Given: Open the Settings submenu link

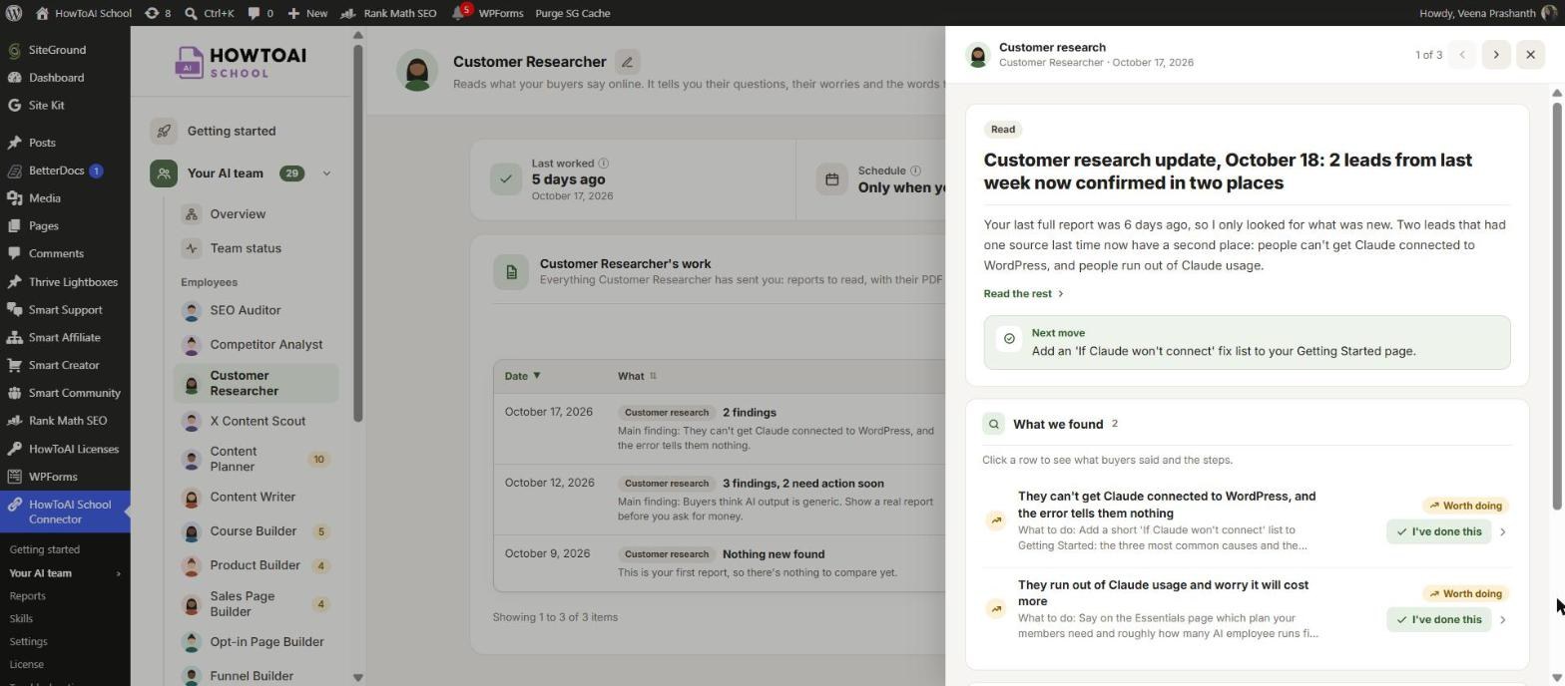Looking at the screenshot, I should pos(28,642).
